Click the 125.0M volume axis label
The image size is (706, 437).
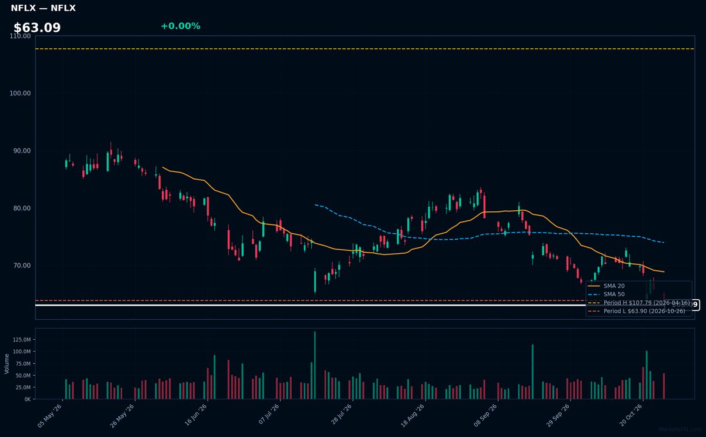pyautogui.click(x=21, y=340)
